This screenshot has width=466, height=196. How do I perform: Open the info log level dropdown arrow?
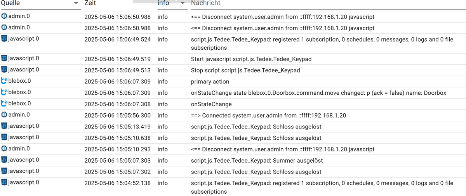point(183,3)
